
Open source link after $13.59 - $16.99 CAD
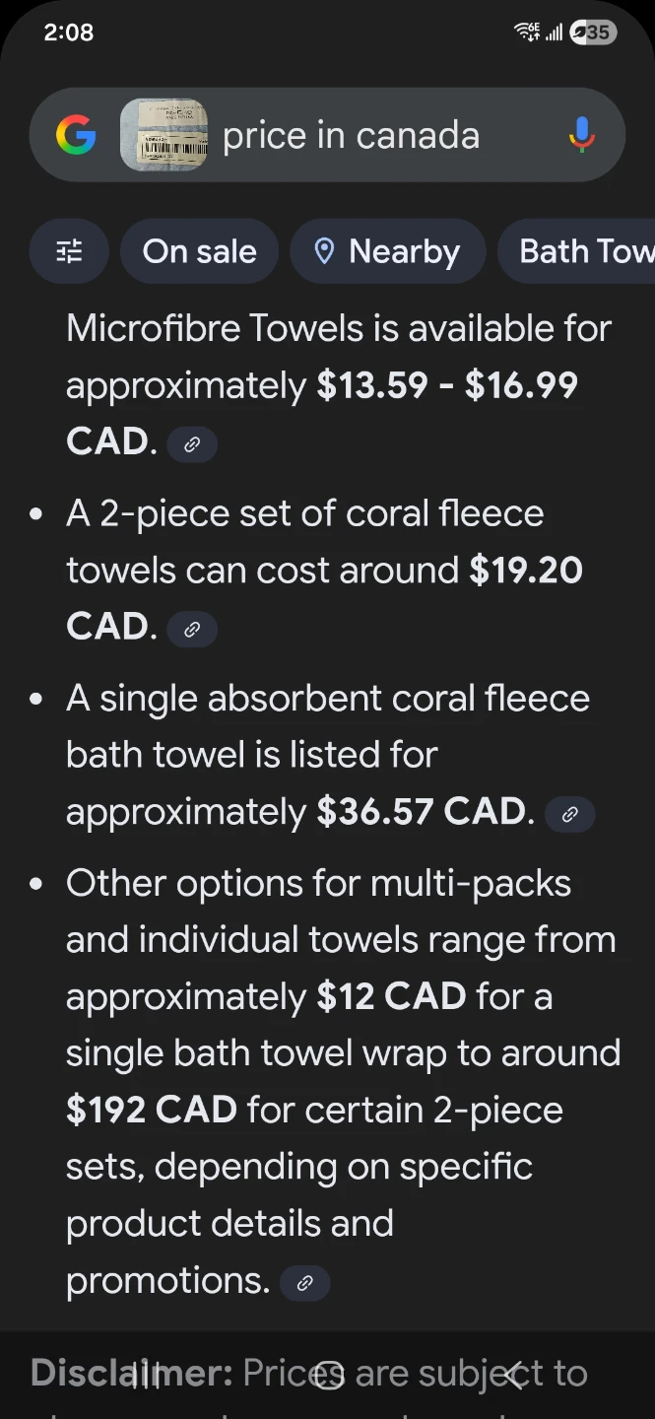[x=192, y=444]
